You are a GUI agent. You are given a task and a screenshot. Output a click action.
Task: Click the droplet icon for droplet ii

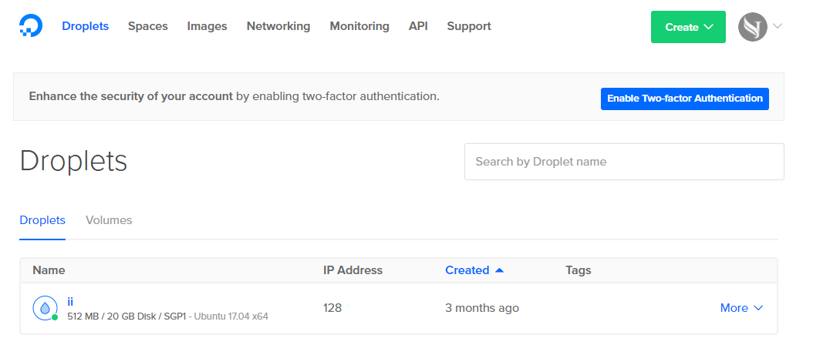[x=45, y=308]
